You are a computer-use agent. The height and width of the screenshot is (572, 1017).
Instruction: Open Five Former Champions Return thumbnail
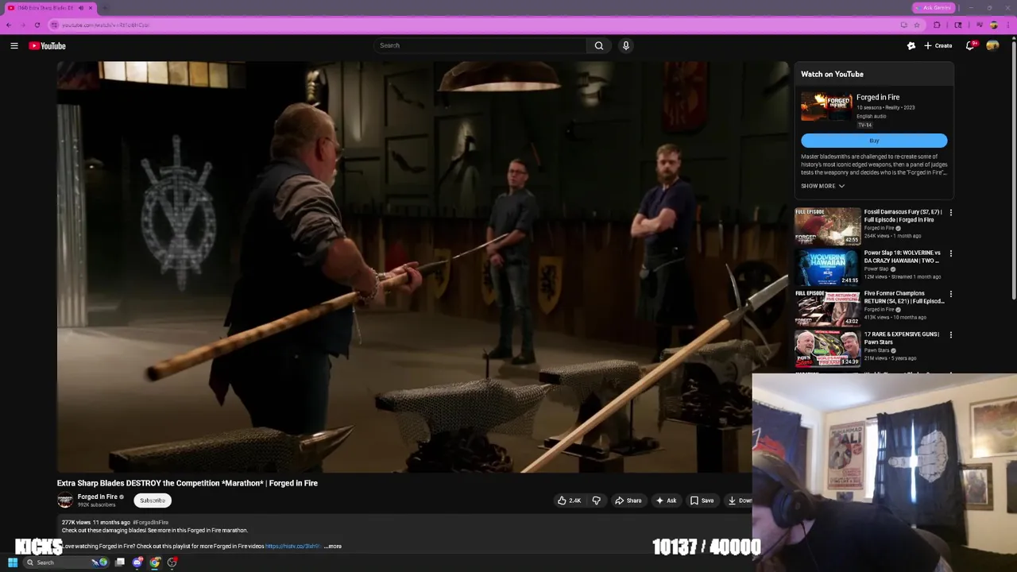coord(828,307)
